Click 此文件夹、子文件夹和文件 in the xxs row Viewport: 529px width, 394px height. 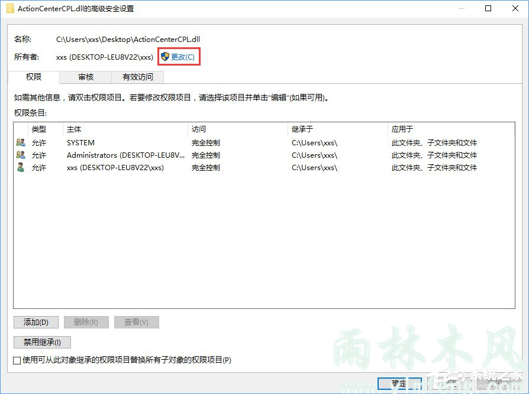434,168
